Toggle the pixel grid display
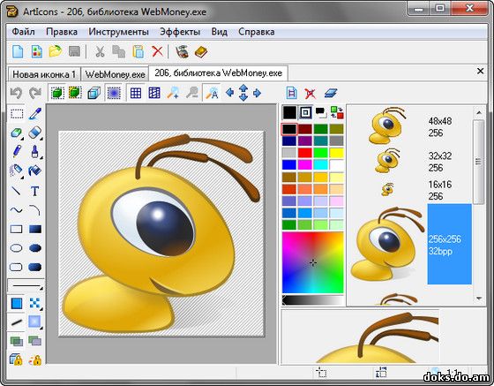494x386 pixels. pos(136,93)
